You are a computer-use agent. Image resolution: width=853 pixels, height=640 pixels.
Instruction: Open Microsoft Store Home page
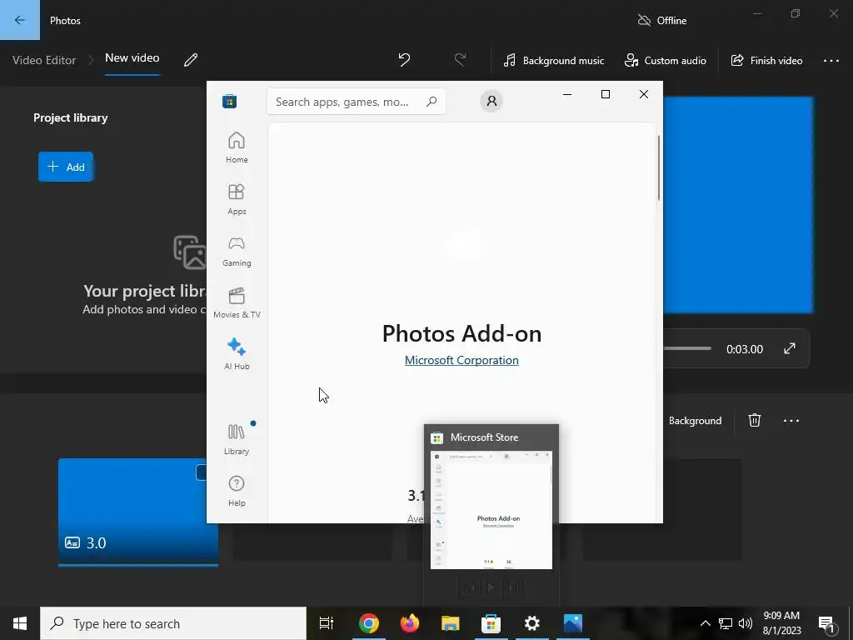tap(237, 147)
